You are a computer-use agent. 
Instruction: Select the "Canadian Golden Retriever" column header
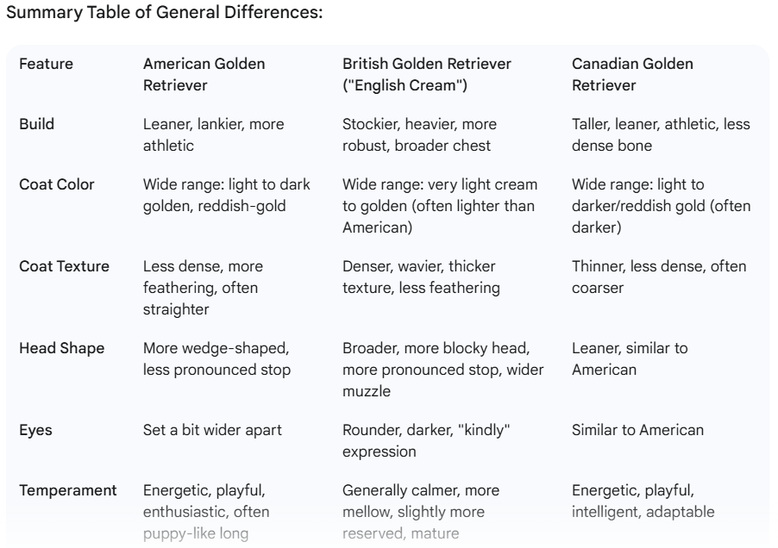pos(632,74)
